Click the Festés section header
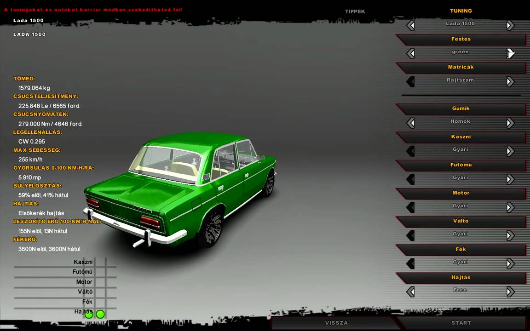The height and width of the screenshot is (331, 530). tap(461, 39)
